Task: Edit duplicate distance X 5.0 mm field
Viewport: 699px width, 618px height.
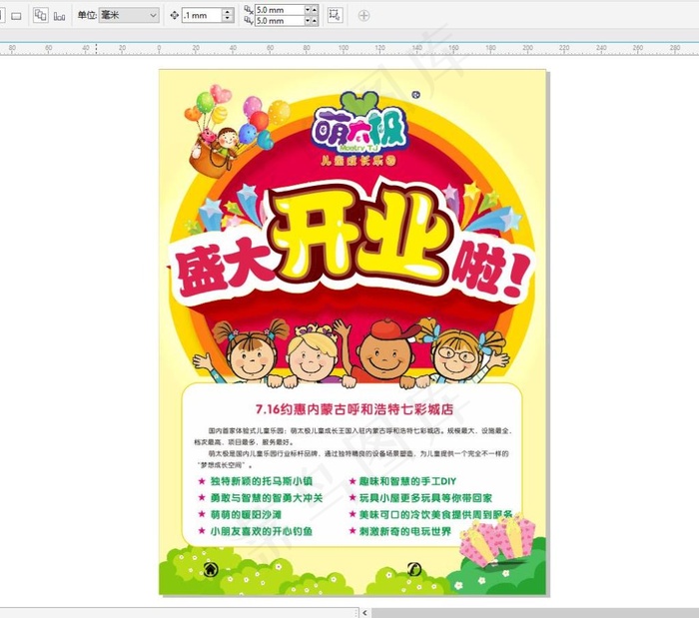Action: coord(279,10)
